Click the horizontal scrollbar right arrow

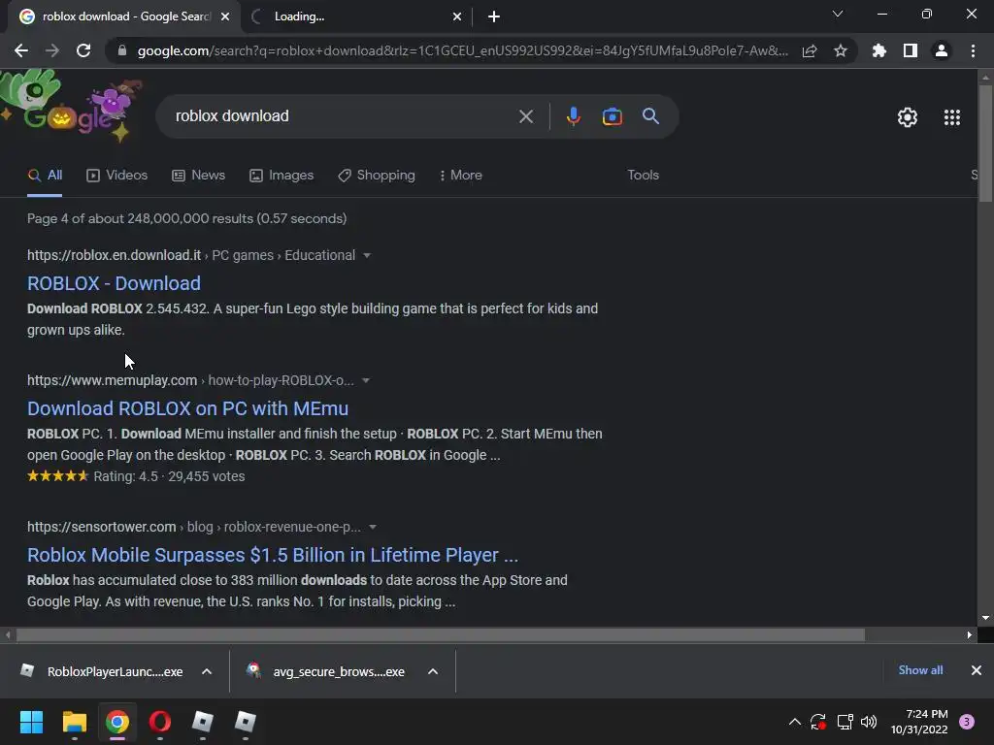point(970,634)
